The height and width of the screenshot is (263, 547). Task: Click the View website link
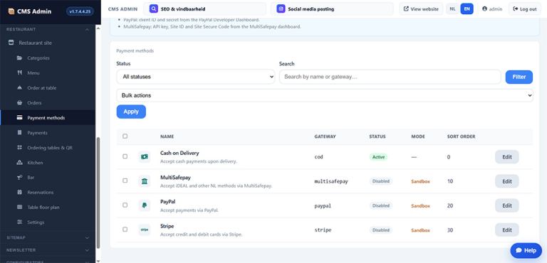(x=421, y=9)
